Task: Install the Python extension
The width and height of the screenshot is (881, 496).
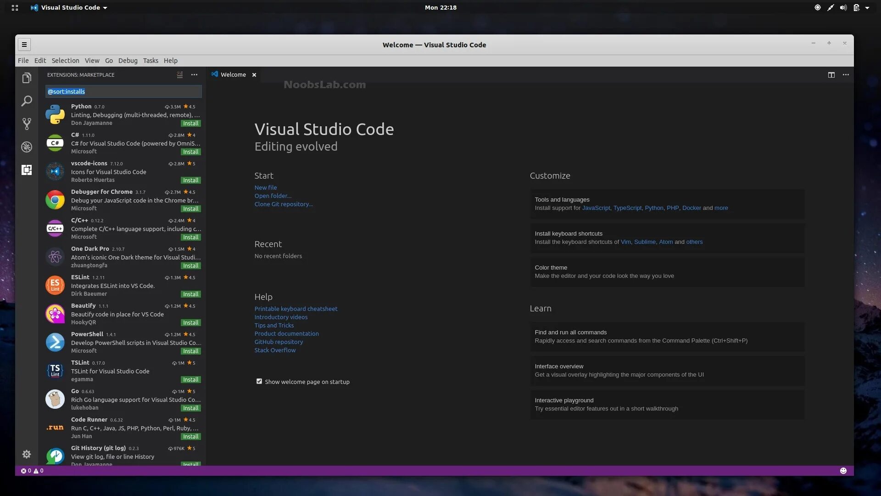Action: tap(190, 124)
